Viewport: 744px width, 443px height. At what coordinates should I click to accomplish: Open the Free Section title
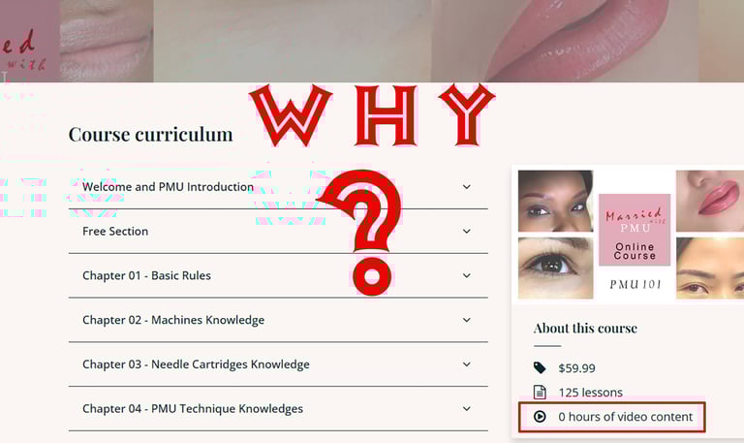pos(115,232)
